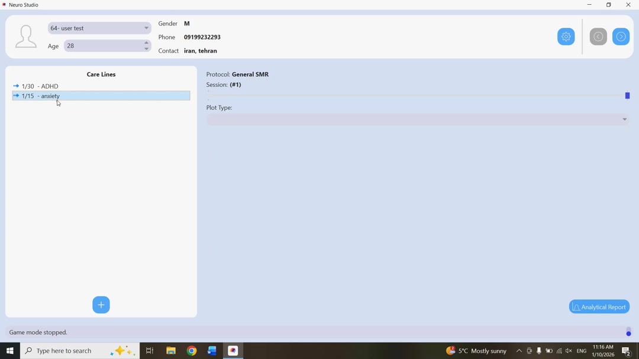Select the 1/30 - ADHD care line
Image resolution: width=639 pixels, height=359 pixels.
[101, 86]
